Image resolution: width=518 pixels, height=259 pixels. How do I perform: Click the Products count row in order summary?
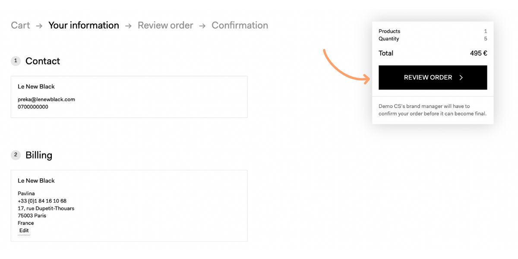click(x=433, y=31)
